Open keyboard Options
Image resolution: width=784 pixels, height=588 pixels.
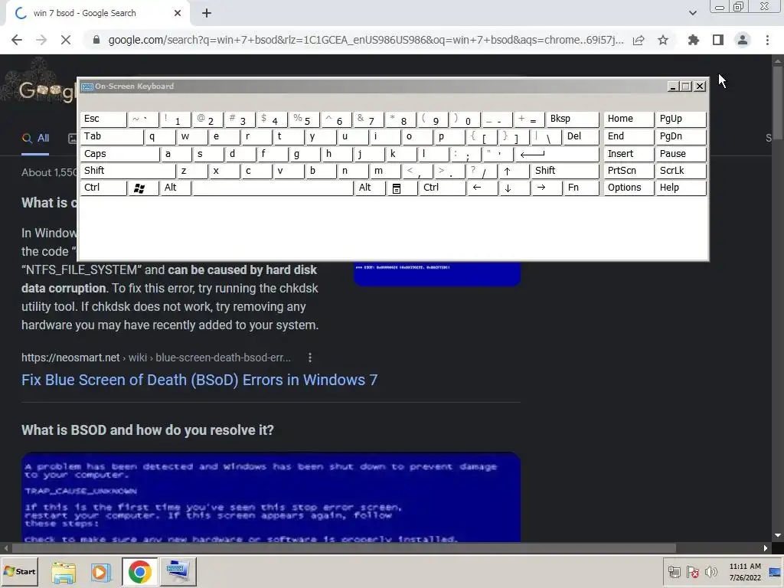(x=629, y=188)
